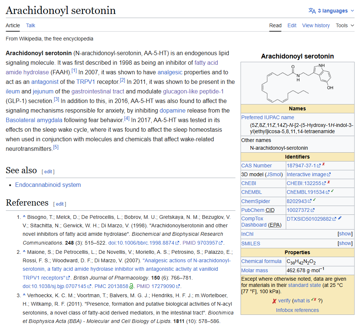
Task: Open the CAS Number label link
Action: pos(256,166)
